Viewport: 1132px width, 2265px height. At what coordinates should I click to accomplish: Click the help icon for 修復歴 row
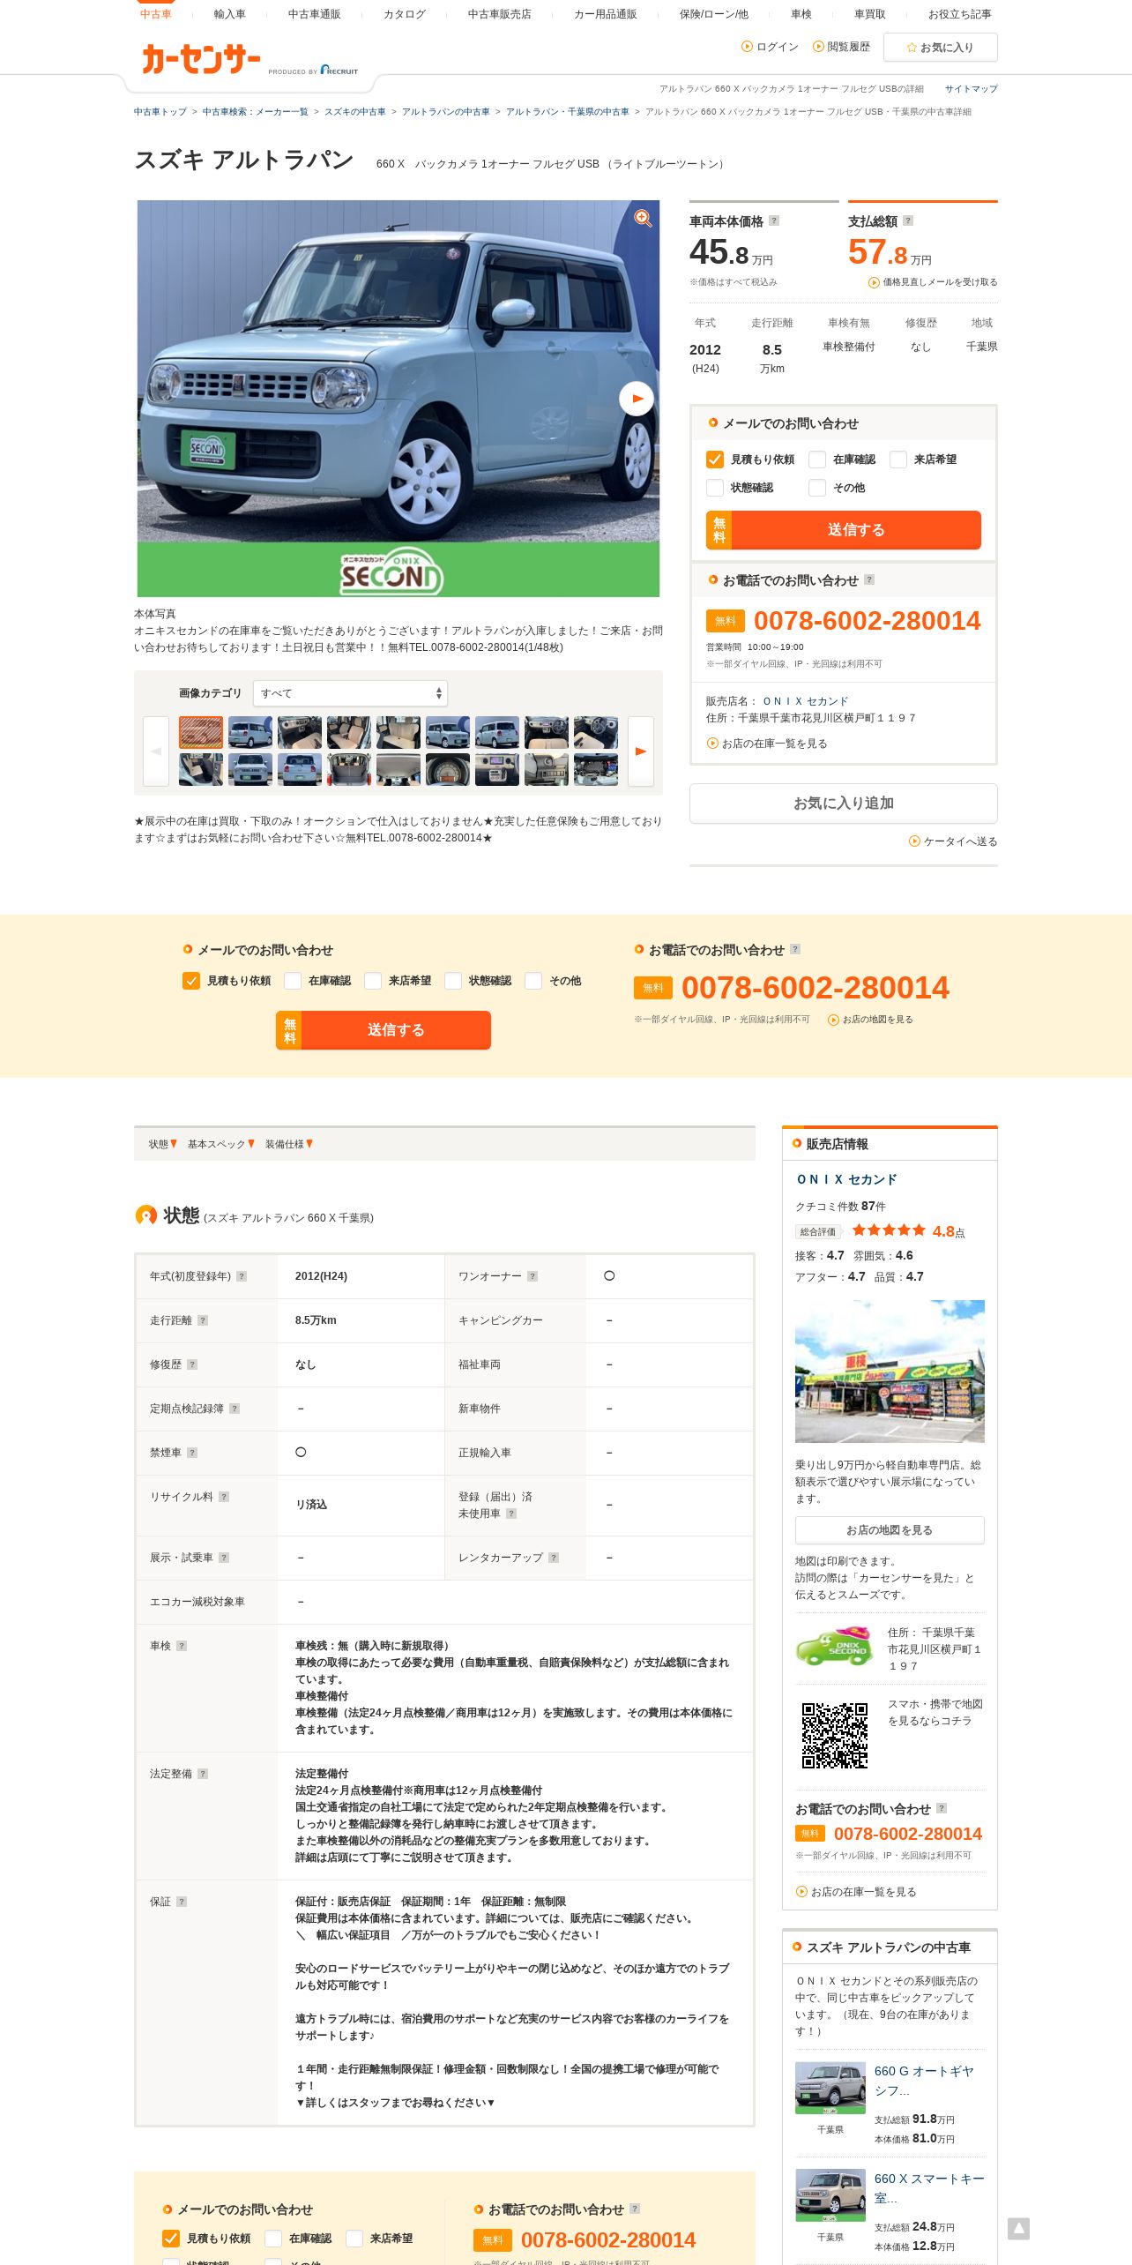tap(192, 1364)
